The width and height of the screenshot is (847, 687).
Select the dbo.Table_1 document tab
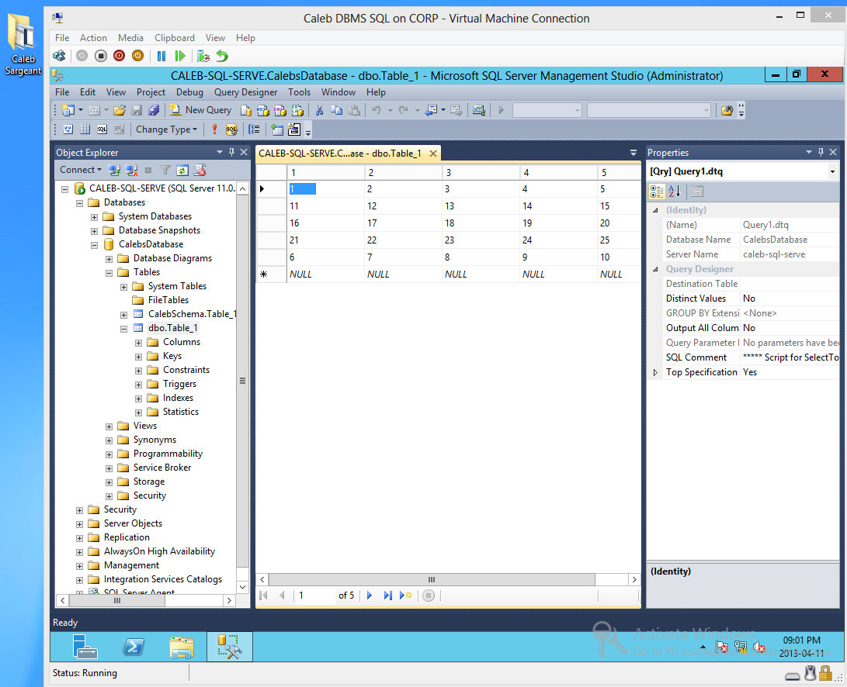[x=340, y=154]
